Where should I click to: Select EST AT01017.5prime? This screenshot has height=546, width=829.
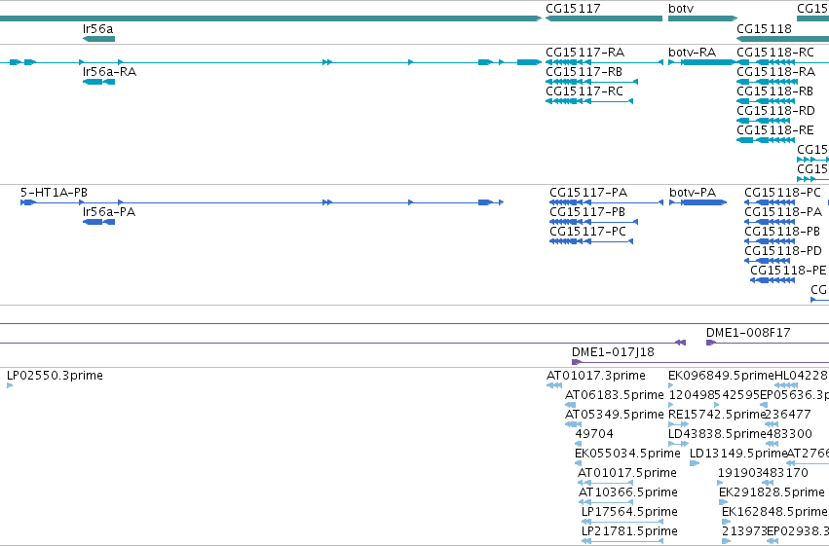point(627,473)
